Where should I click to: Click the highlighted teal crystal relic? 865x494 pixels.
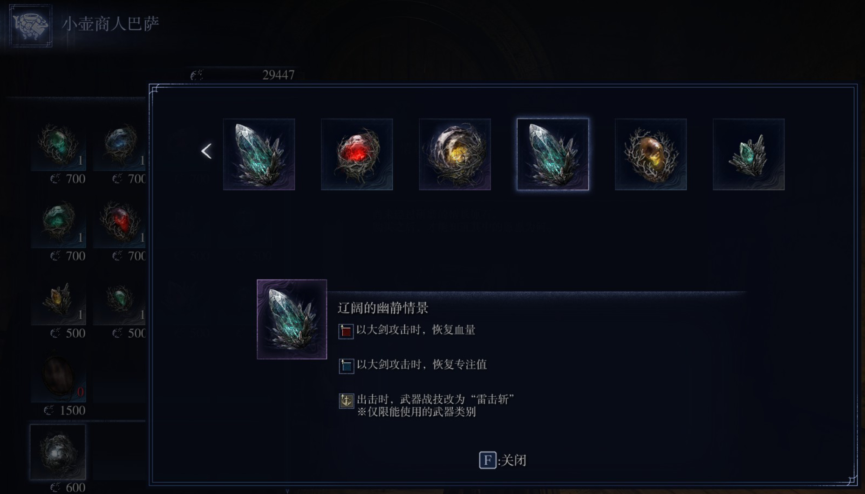pos(553,154)
